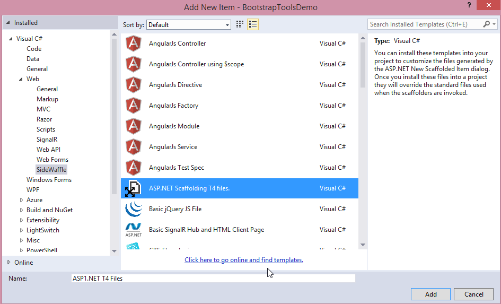501x304 pixels.
Task: Click the AngularJs Directive template icon
Action: coord(133,85)
